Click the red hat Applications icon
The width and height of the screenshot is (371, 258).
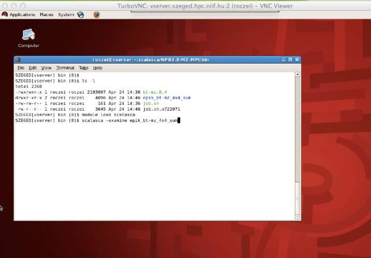tap(5, 14)
